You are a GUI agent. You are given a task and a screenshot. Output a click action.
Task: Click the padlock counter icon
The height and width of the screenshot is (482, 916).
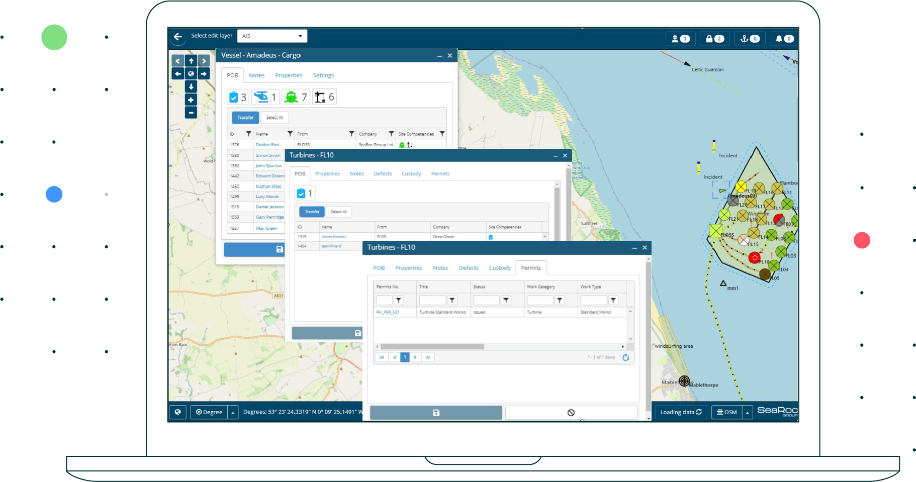click(714, 39)
